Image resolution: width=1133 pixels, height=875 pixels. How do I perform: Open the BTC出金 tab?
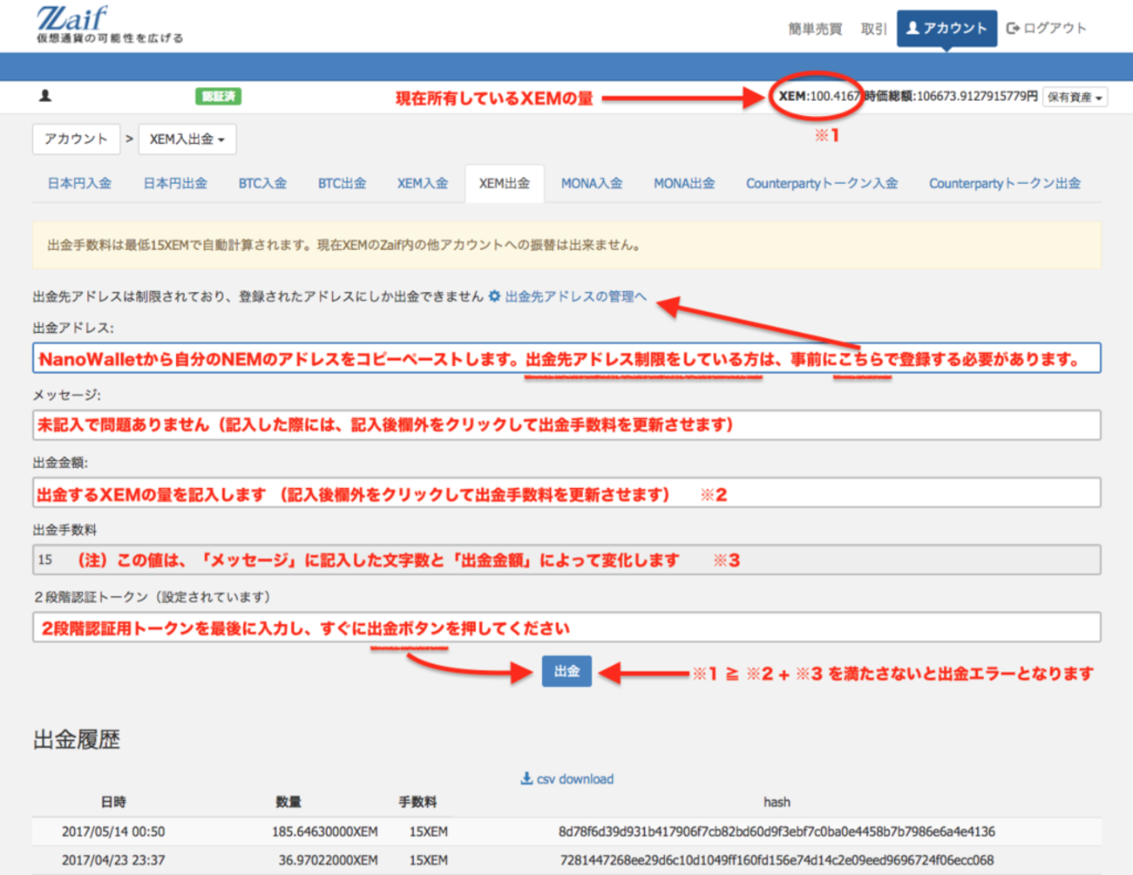tap(342, 184)
